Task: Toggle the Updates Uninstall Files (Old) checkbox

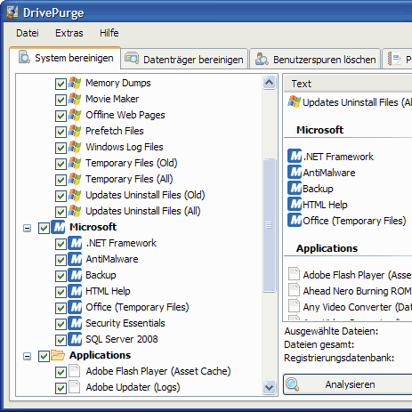Action: click(x=61, y=196)
